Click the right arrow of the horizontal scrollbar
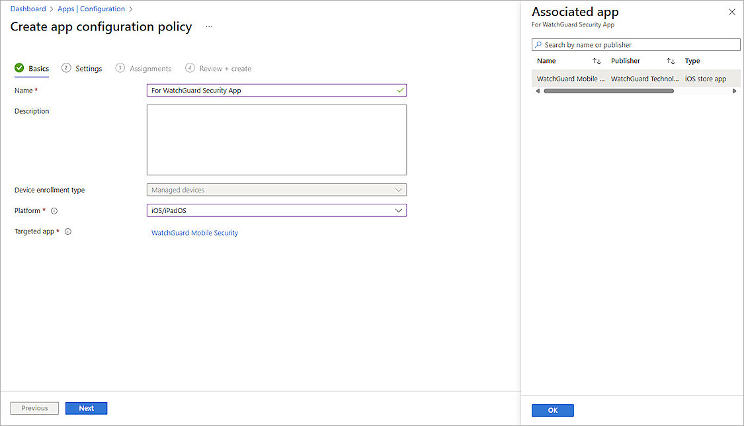Screen dimensions: 744x426 735,91
